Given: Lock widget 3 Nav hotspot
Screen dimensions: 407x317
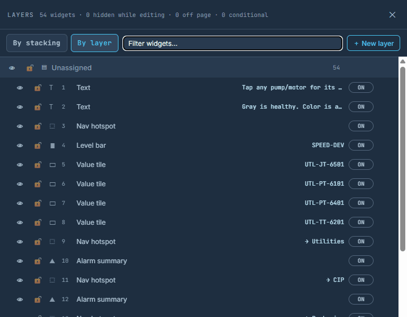Looking at the screenshot, I should (x=38, y=126).
